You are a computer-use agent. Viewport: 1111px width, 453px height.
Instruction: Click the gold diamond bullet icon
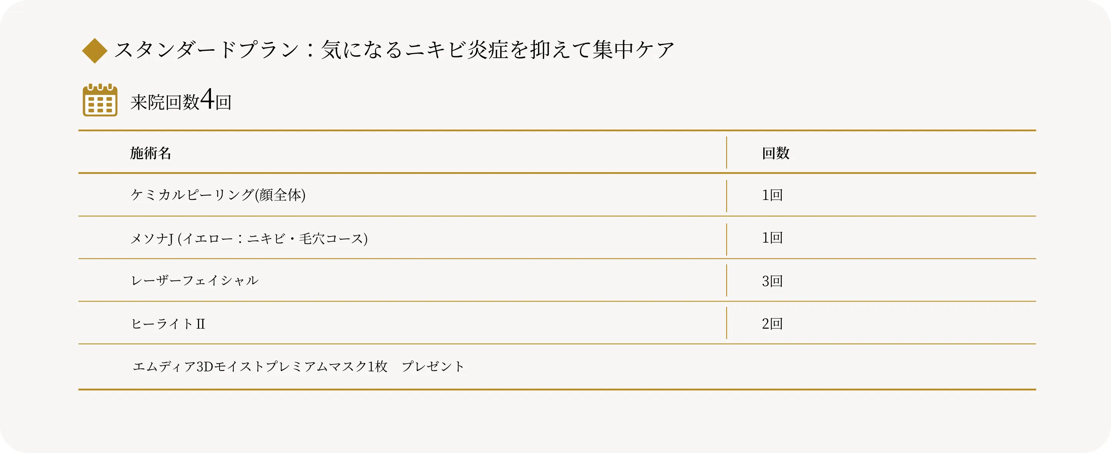point(94,51)
